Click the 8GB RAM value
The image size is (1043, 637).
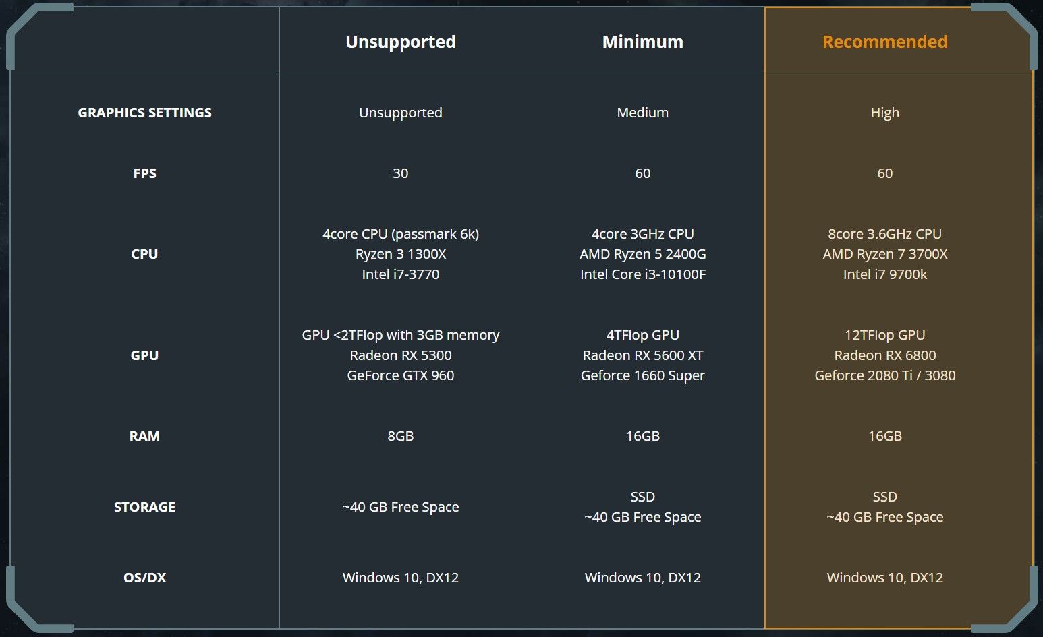click(x=400, y=436)
